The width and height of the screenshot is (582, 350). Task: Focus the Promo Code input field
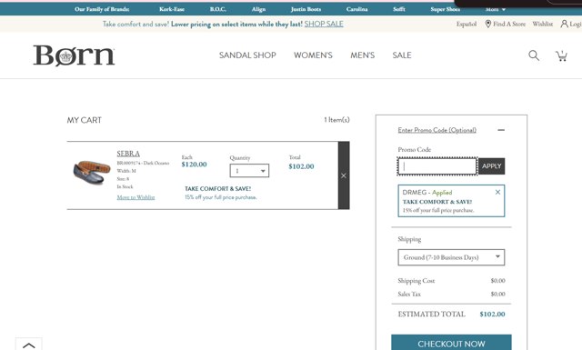click(437, 165)
